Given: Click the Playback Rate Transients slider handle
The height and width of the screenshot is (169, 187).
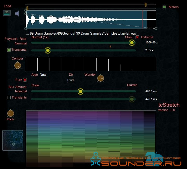Looking at the screenshot, I should tap(48, 50).
